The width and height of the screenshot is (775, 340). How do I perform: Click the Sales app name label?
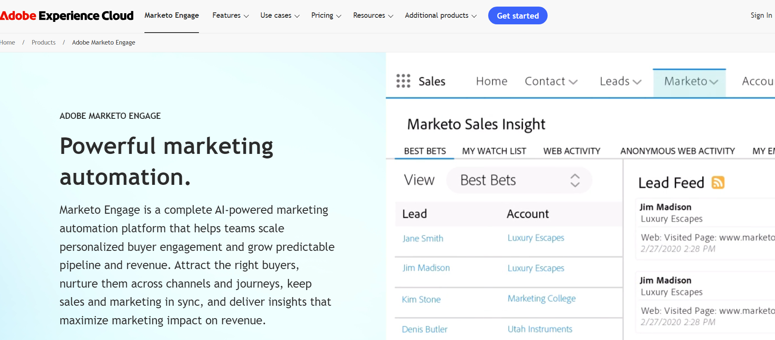click(x=432, y=81)
